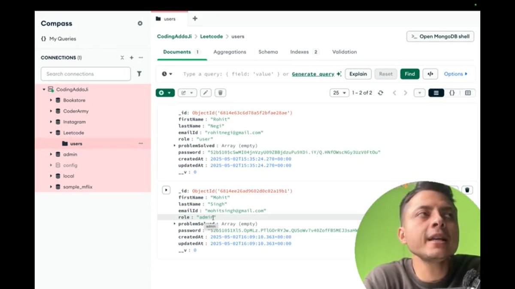The width and height of the screenshot is (515, 289).
Task: Click the firstName value "Mohit"
Action: pos(220,197)
